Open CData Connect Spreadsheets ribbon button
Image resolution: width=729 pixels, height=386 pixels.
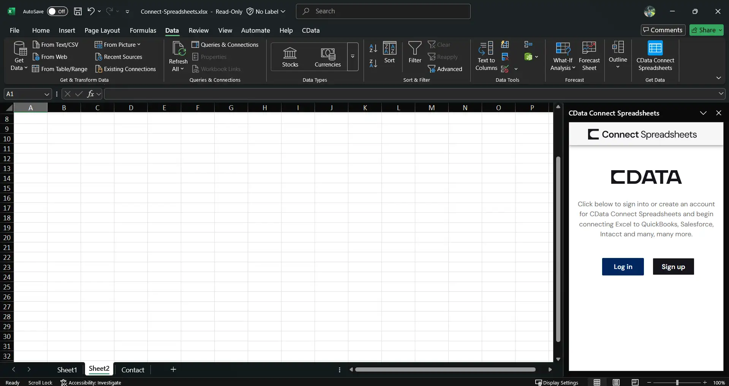655,56
